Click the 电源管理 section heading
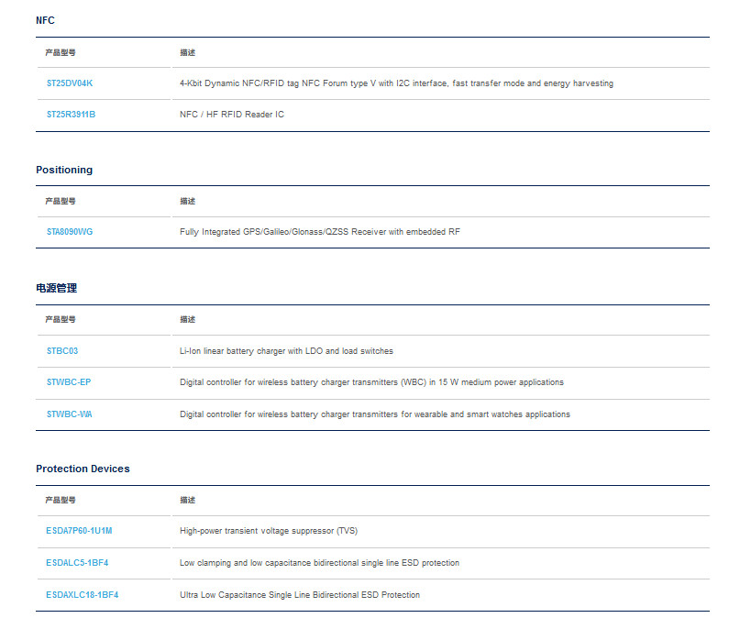 click(56, 288)
